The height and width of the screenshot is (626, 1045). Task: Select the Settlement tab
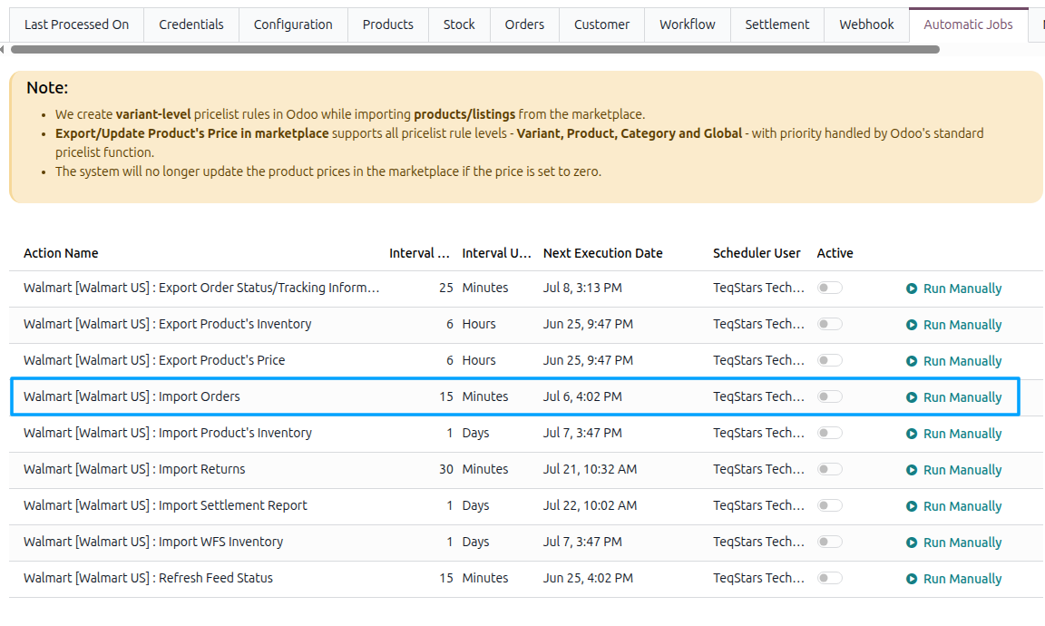point(777,24)
